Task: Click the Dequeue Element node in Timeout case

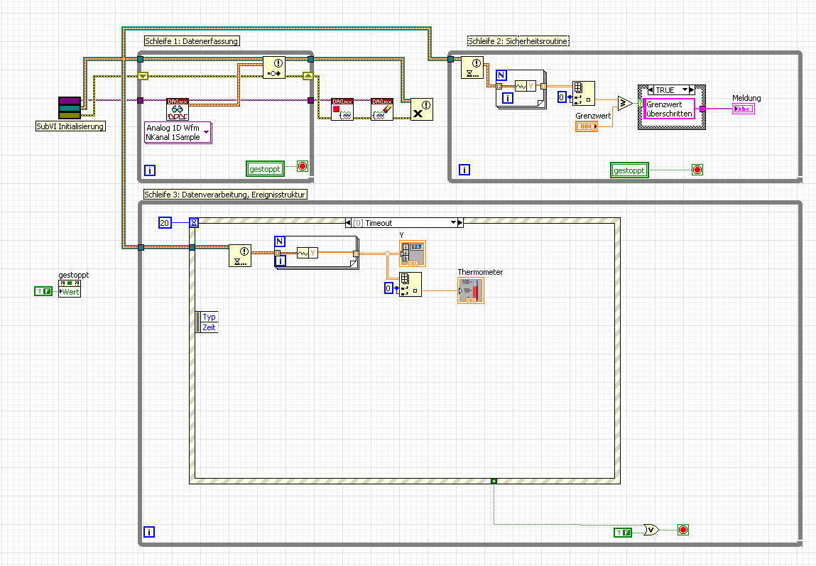Action: pyautogui.click(x=240, y=256)
